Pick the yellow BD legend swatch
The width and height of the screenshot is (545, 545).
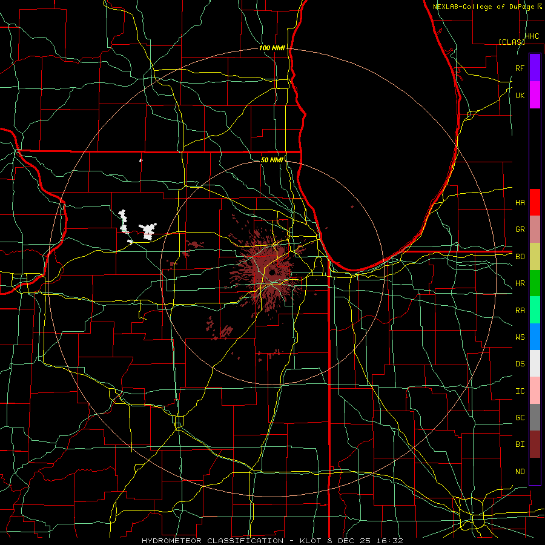click(x=535, y=256)
